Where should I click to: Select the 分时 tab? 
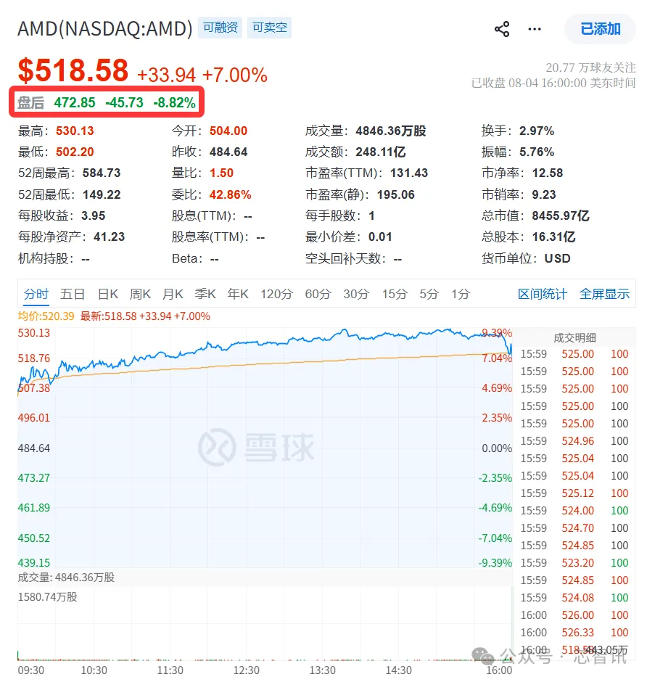tap(36, 294)
